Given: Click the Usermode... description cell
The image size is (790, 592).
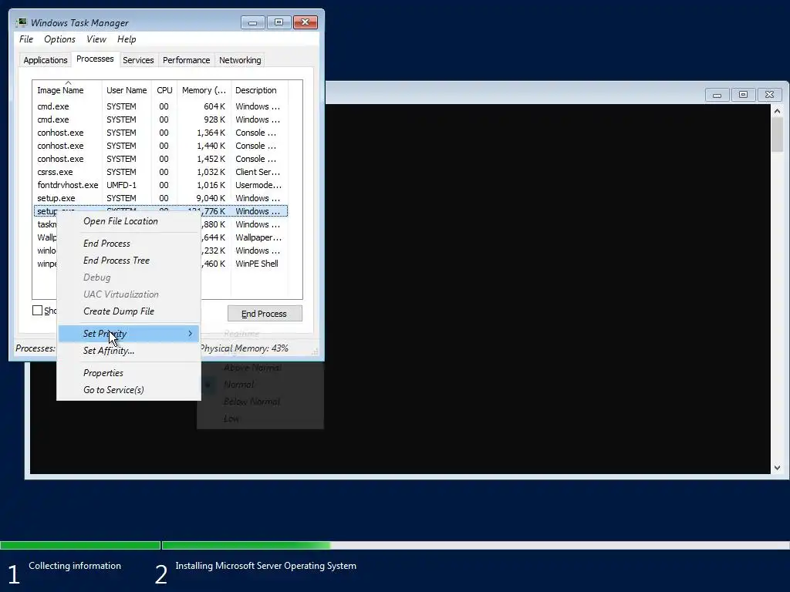Looking at the screenshot, I should tap(258, 185).
